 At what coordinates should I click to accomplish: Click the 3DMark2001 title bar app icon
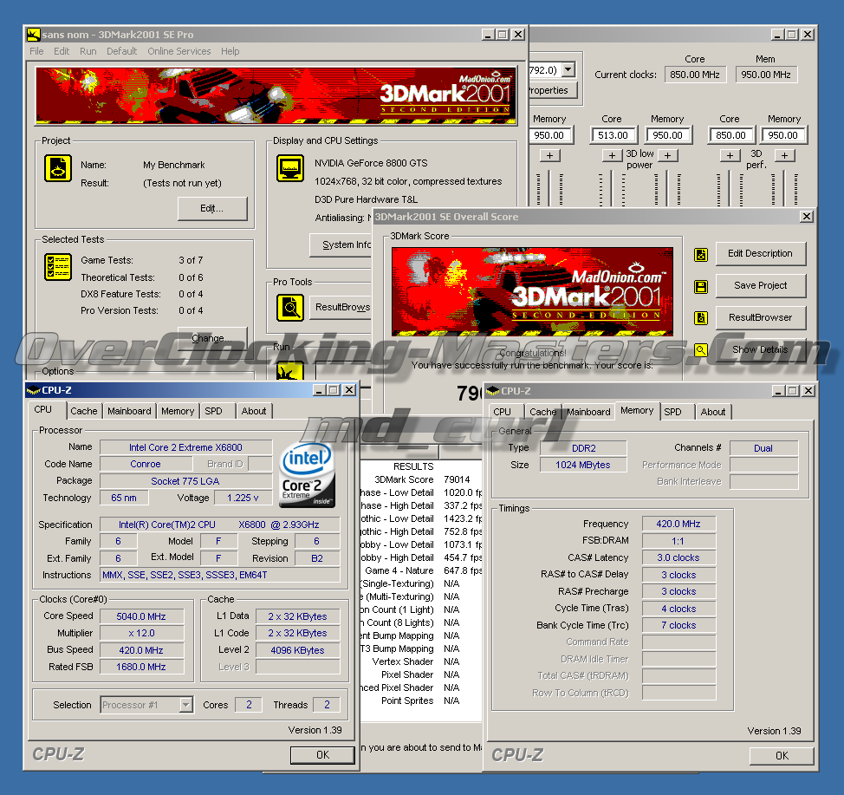coord(34,35)
